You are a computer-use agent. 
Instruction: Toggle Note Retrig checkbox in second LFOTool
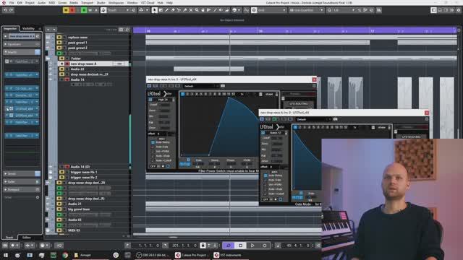[x=266, y=175]
